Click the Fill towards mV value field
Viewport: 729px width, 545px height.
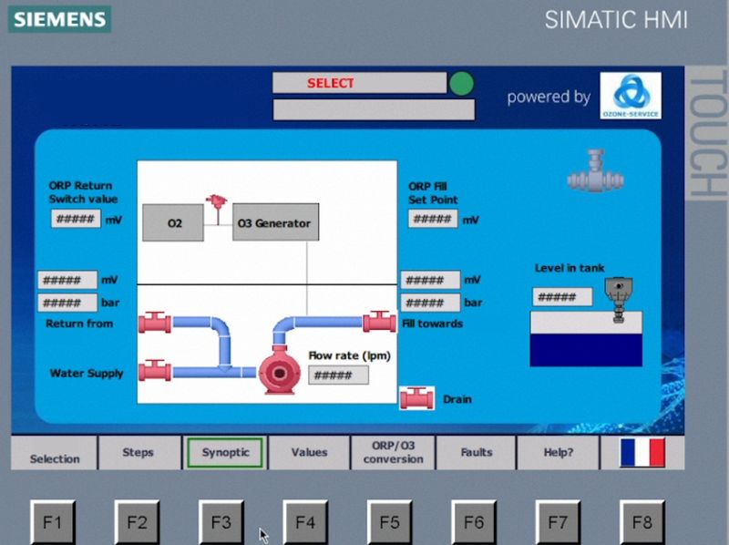[430, 280]
